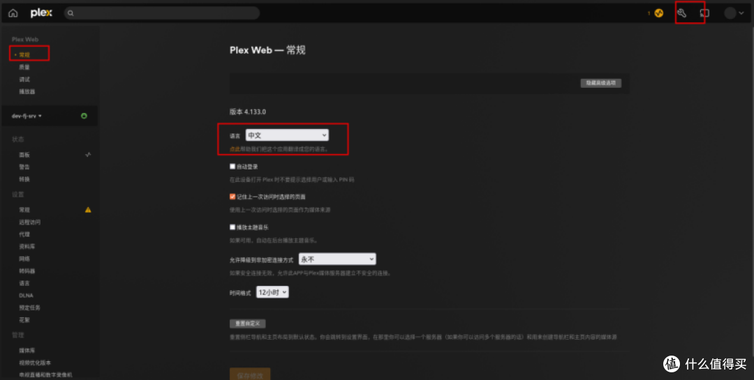Open 媒体库 under 管理
Viewport: 754px width, 380px height.
[x=27, y=350]
